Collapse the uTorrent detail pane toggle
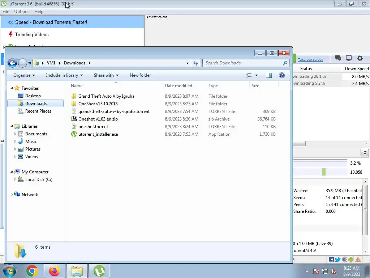The width and height of the screenshot is (370, 278). tap(365, 152)
